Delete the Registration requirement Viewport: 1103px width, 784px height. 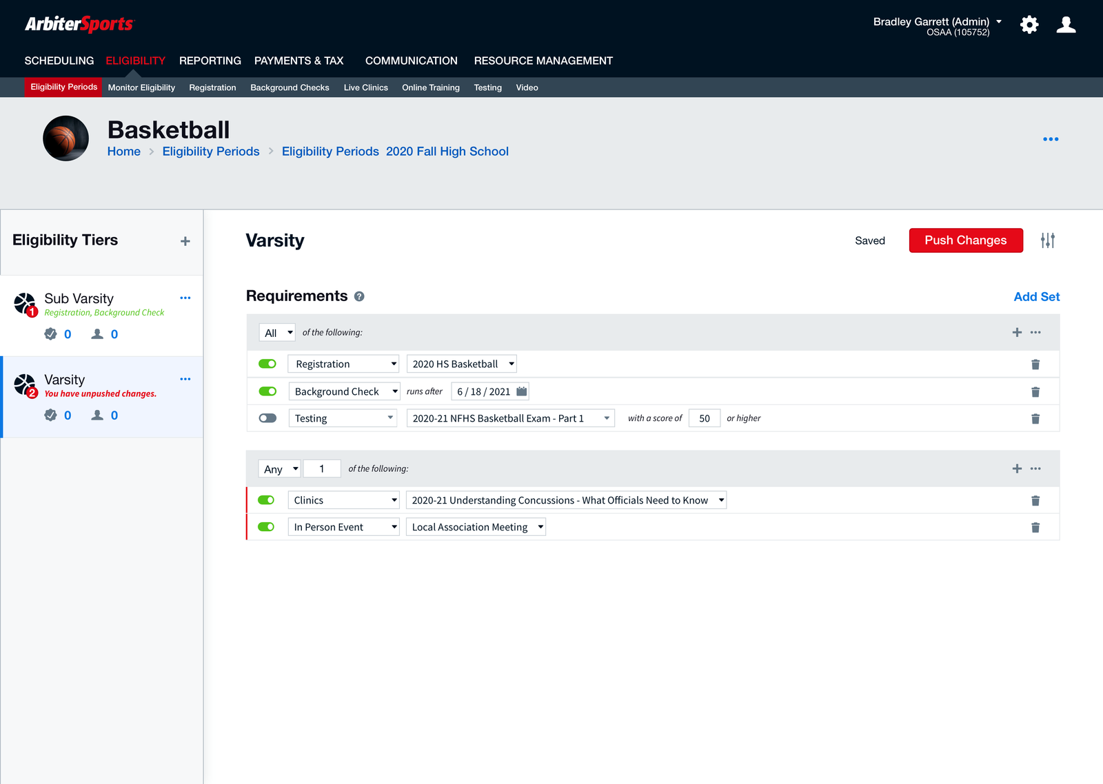[1035, 364]
